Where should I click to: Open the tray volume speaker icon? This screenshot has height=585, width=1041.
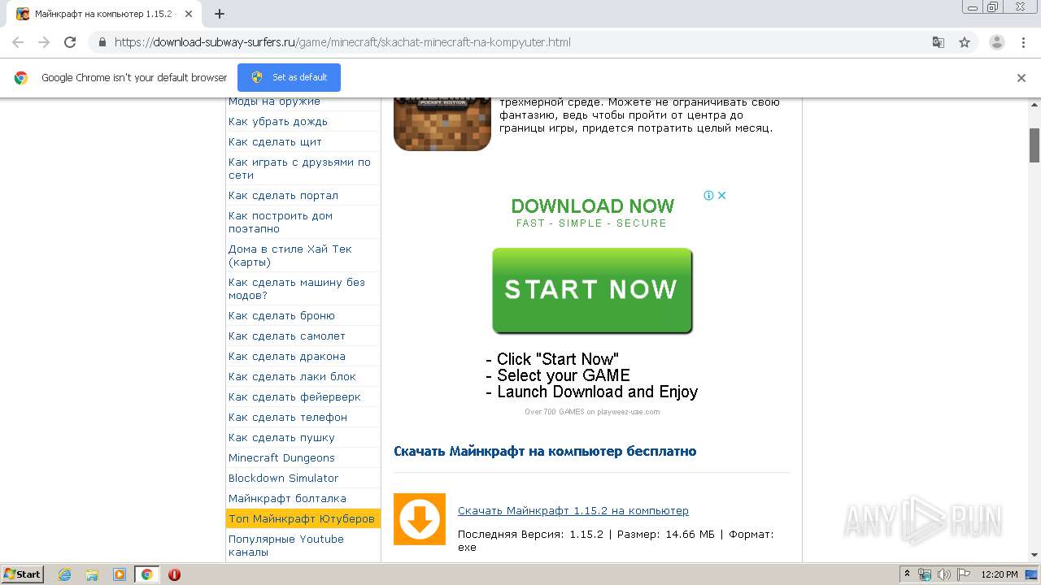click(x=943, y=574)
